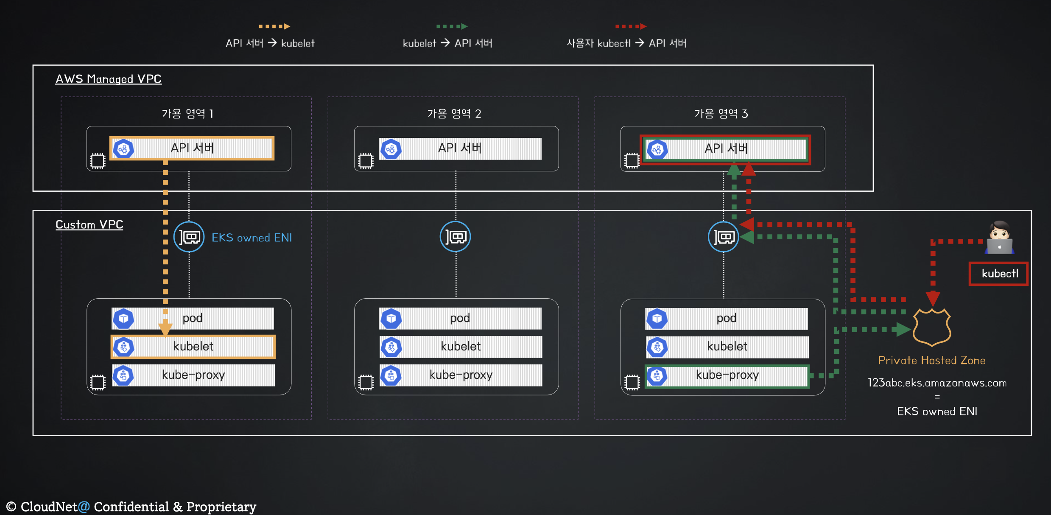Click the kube-proxy icon in zone 3

click(x=657, y=376)
